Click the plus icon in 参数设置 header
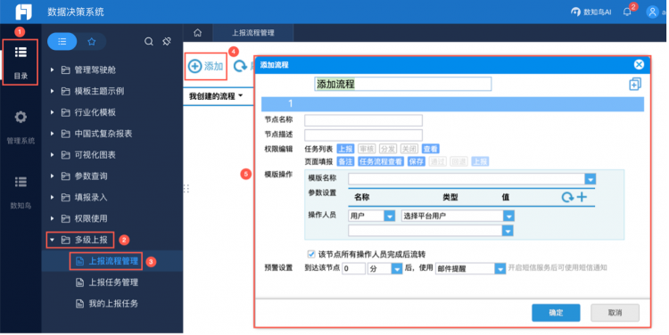This screenshot has width=669, height=335. [582, 197]
